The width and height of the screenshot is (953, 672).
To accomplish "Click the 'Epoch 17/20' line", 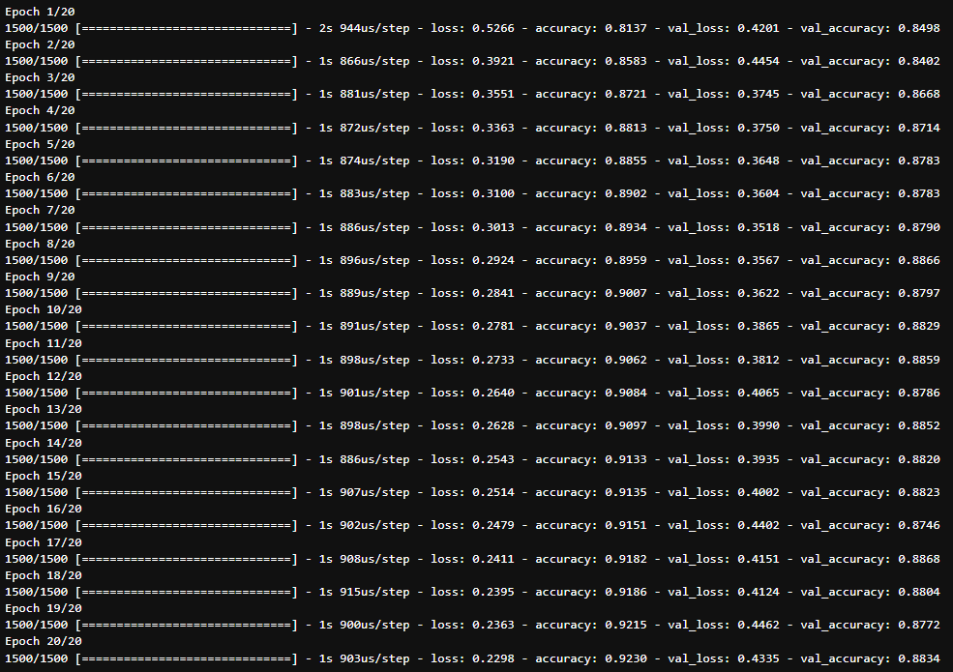I will (44, 542).
